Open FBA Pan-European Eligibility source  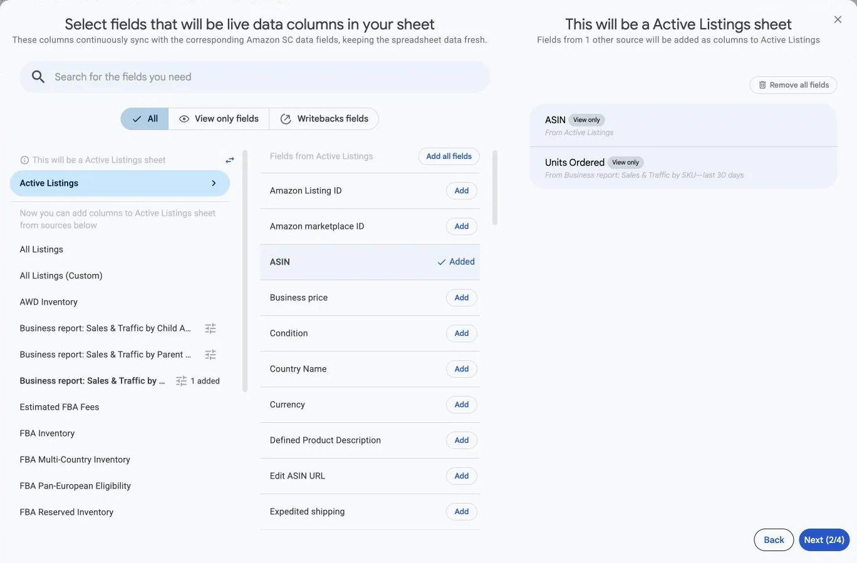click(75, 486)
